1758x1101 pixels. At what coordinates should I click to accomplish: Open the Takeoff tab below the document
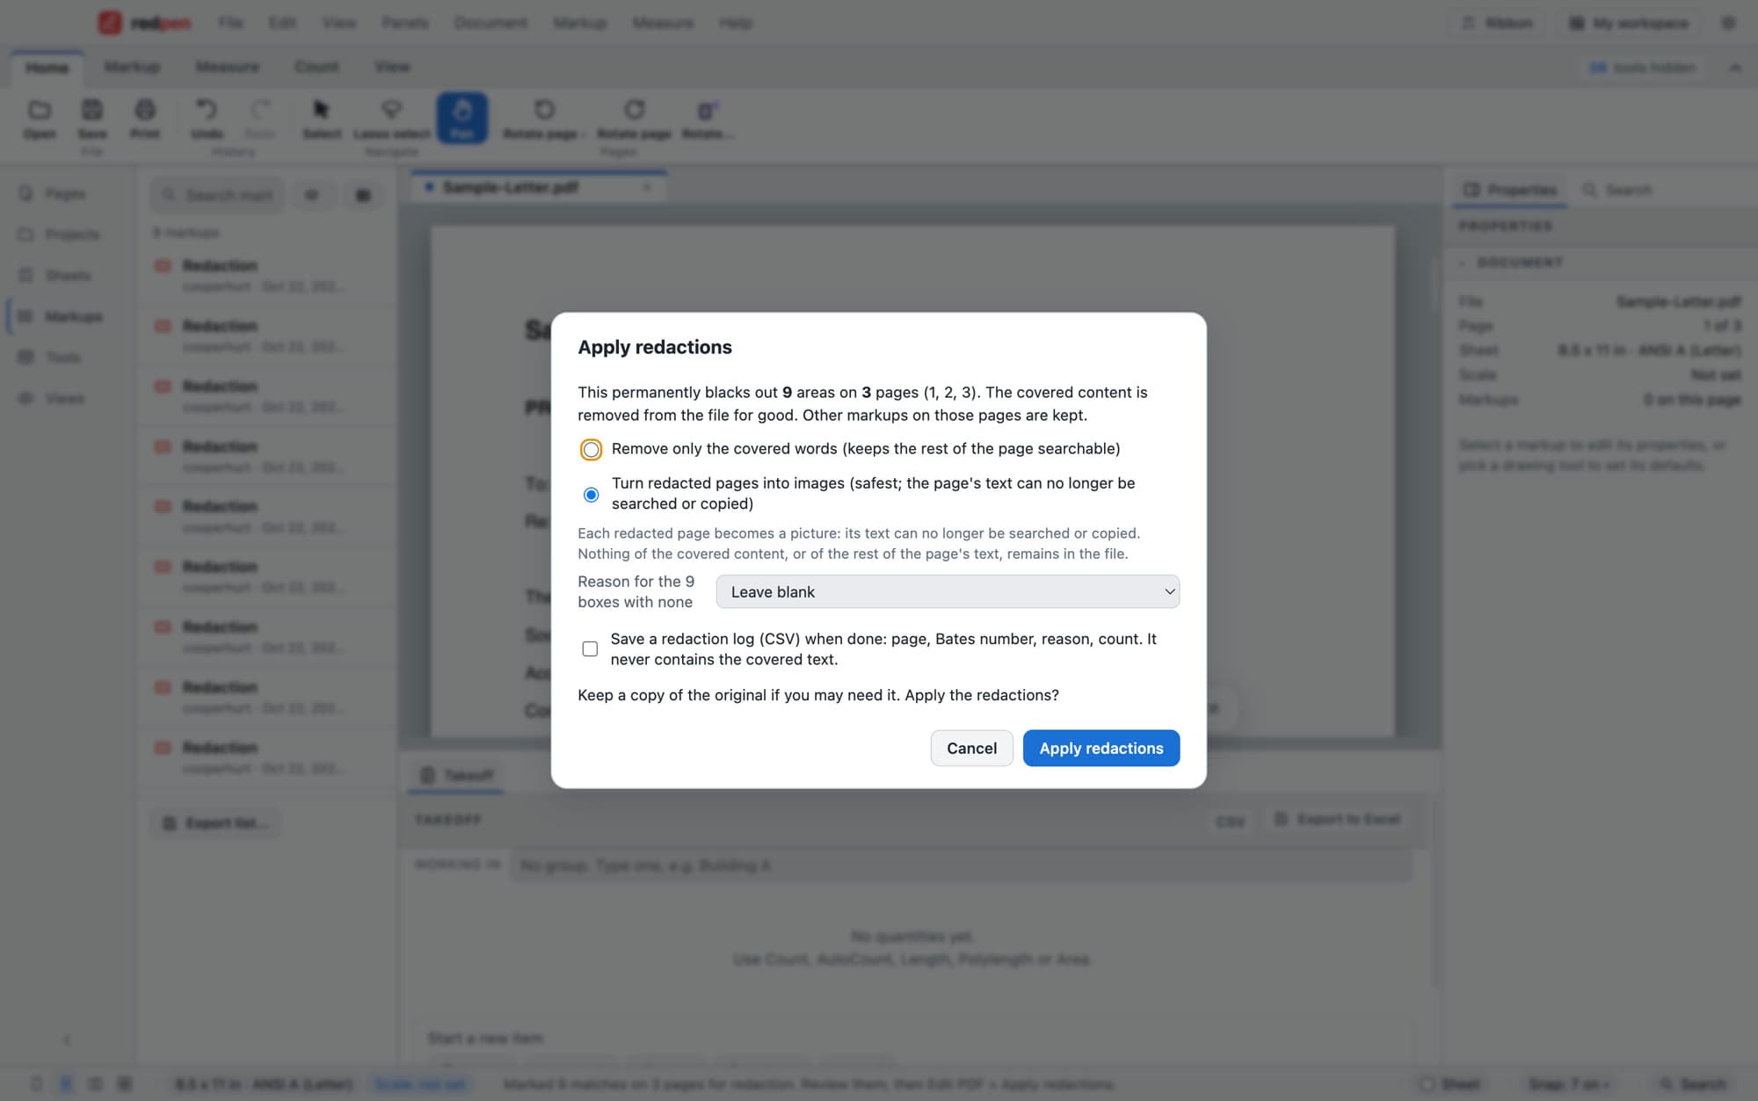(x=455, y=775)
